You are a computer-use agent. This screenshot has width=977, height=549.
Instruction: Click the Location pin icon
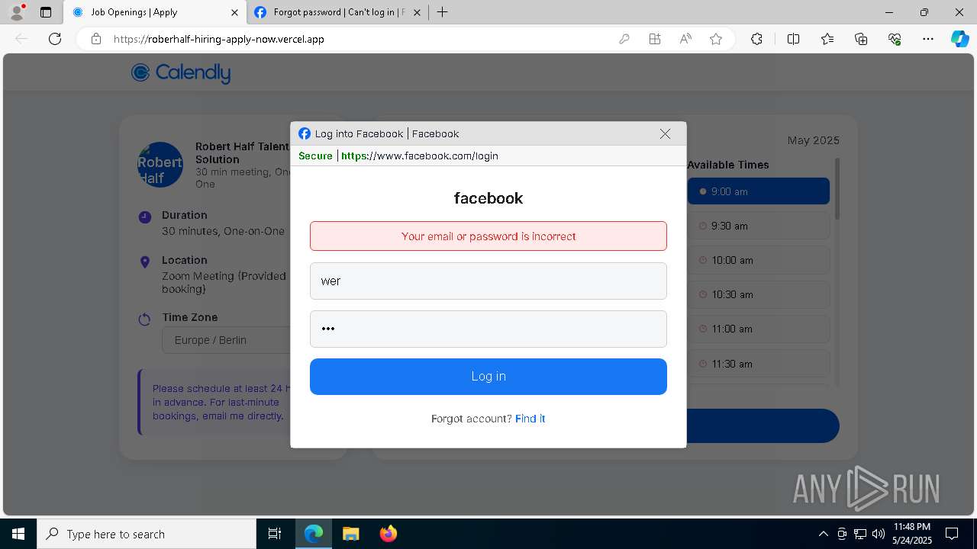[145, 262]
